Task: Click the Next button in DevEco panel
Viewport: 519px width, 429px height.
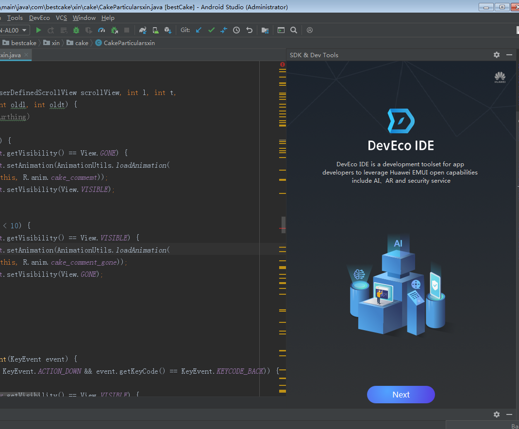Action: 401,395
